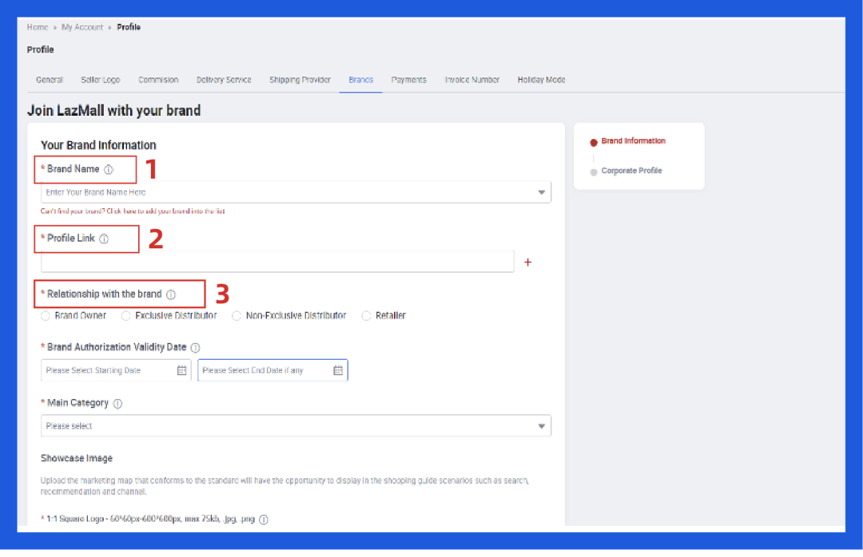Viewport: 863px width, 557px height.
Task: Click Home in the breadcrumb
Action: [38, 27]
